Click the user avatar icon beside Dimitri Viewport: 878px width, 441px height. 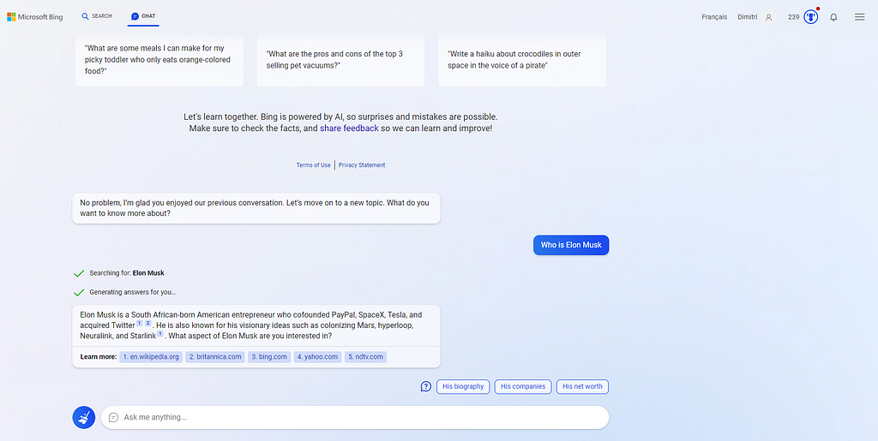(768, 17)
